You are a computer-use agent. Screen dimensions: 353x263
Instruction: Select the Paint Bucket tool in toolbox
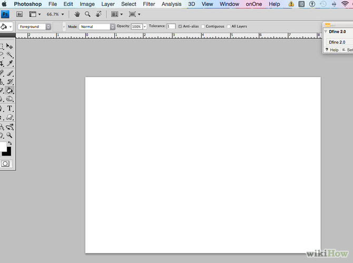click(9, 90)
